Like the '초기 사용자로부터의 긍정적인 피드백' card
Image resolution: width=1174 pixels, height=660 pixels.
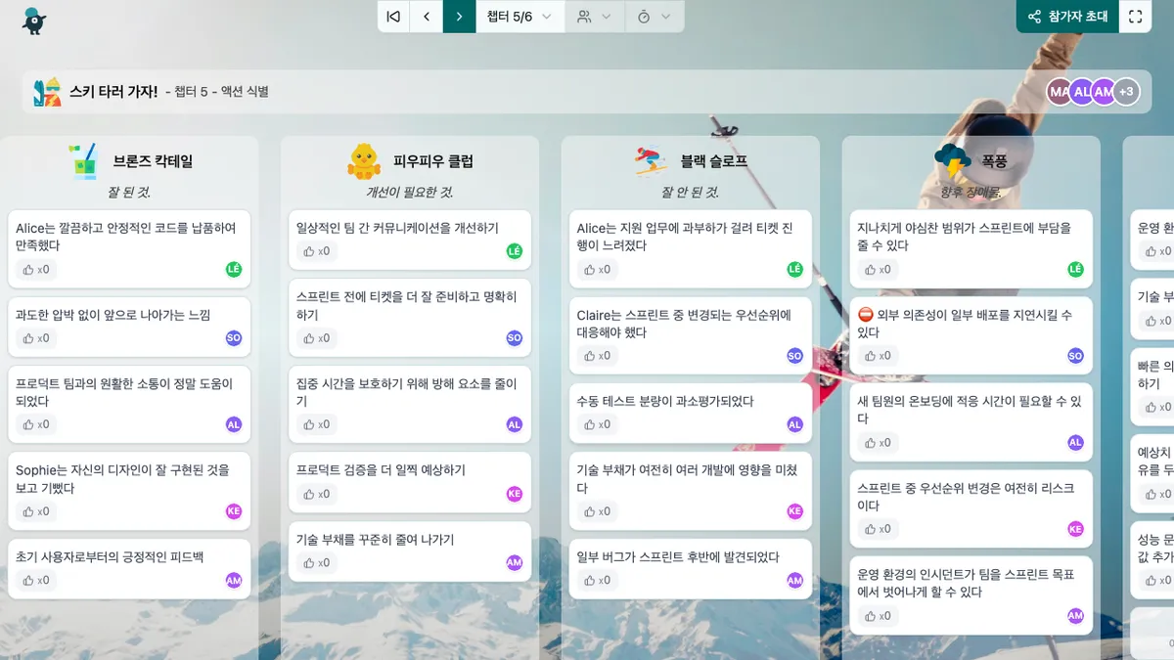pos(36,580)
